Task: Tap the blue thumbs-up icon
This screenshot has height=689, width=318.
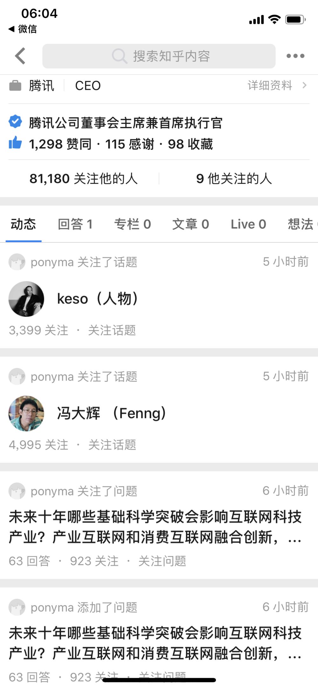Action: pyautogui.click(x=15, y=143)
